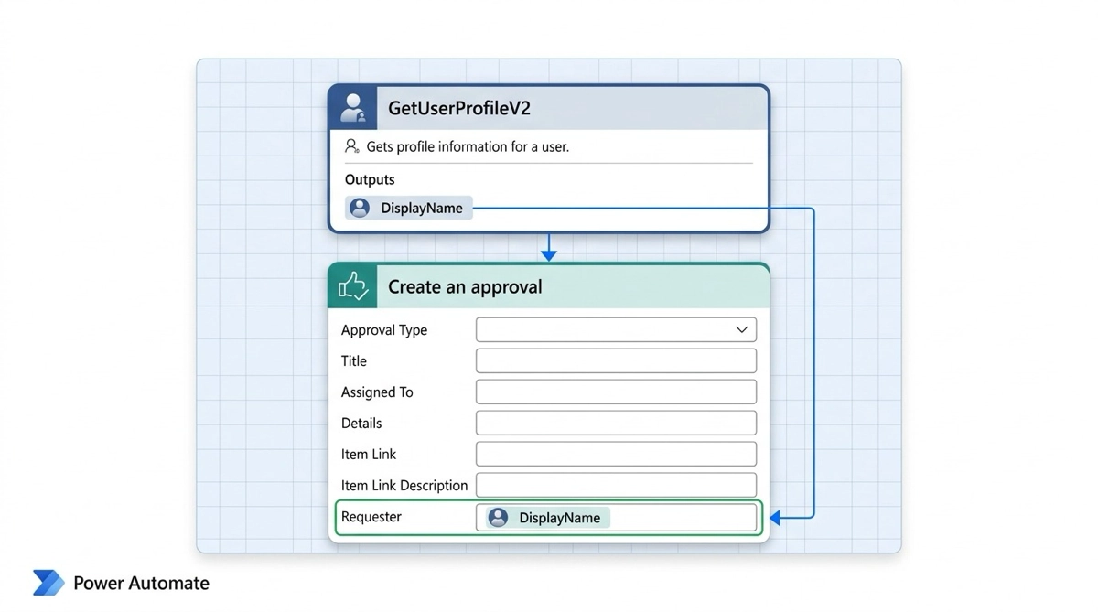Click the avatar icon in the Requester field

pos(498,518)
